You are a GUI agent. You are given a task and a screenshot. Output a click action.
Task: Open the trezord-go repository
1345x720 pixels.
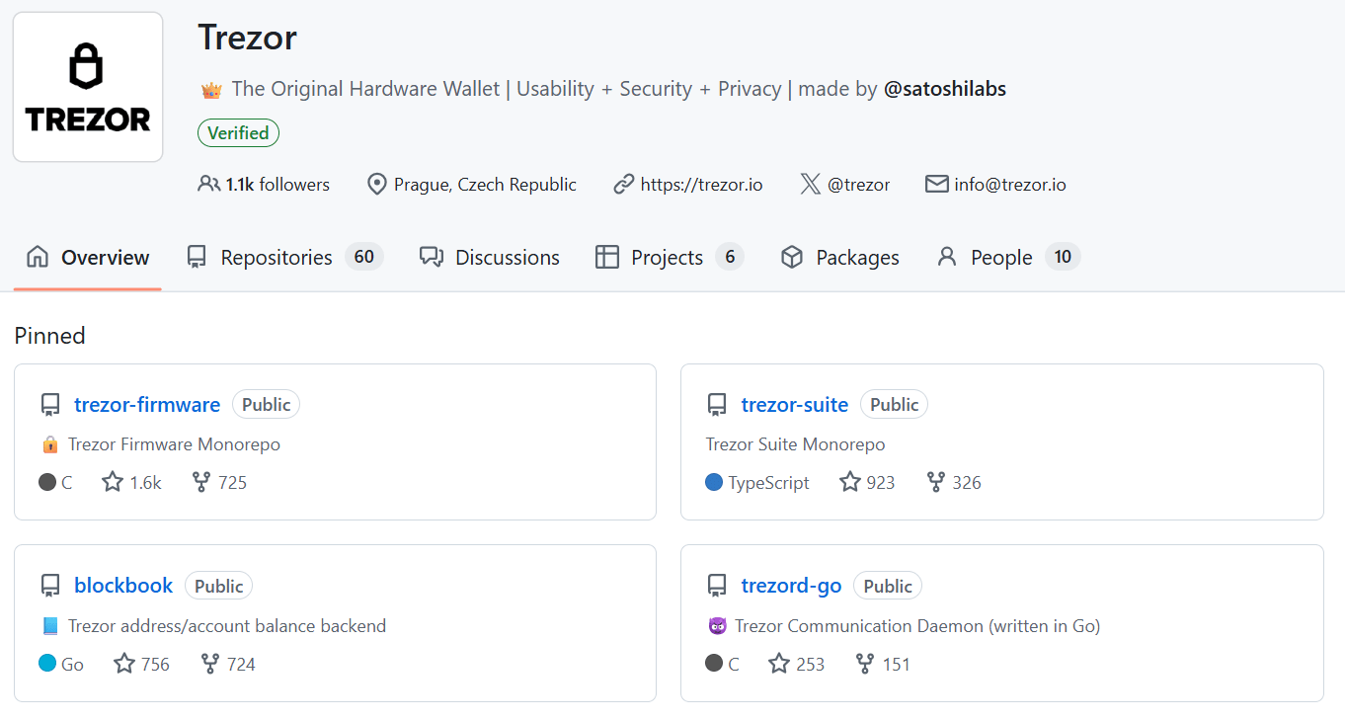(791, 586)
